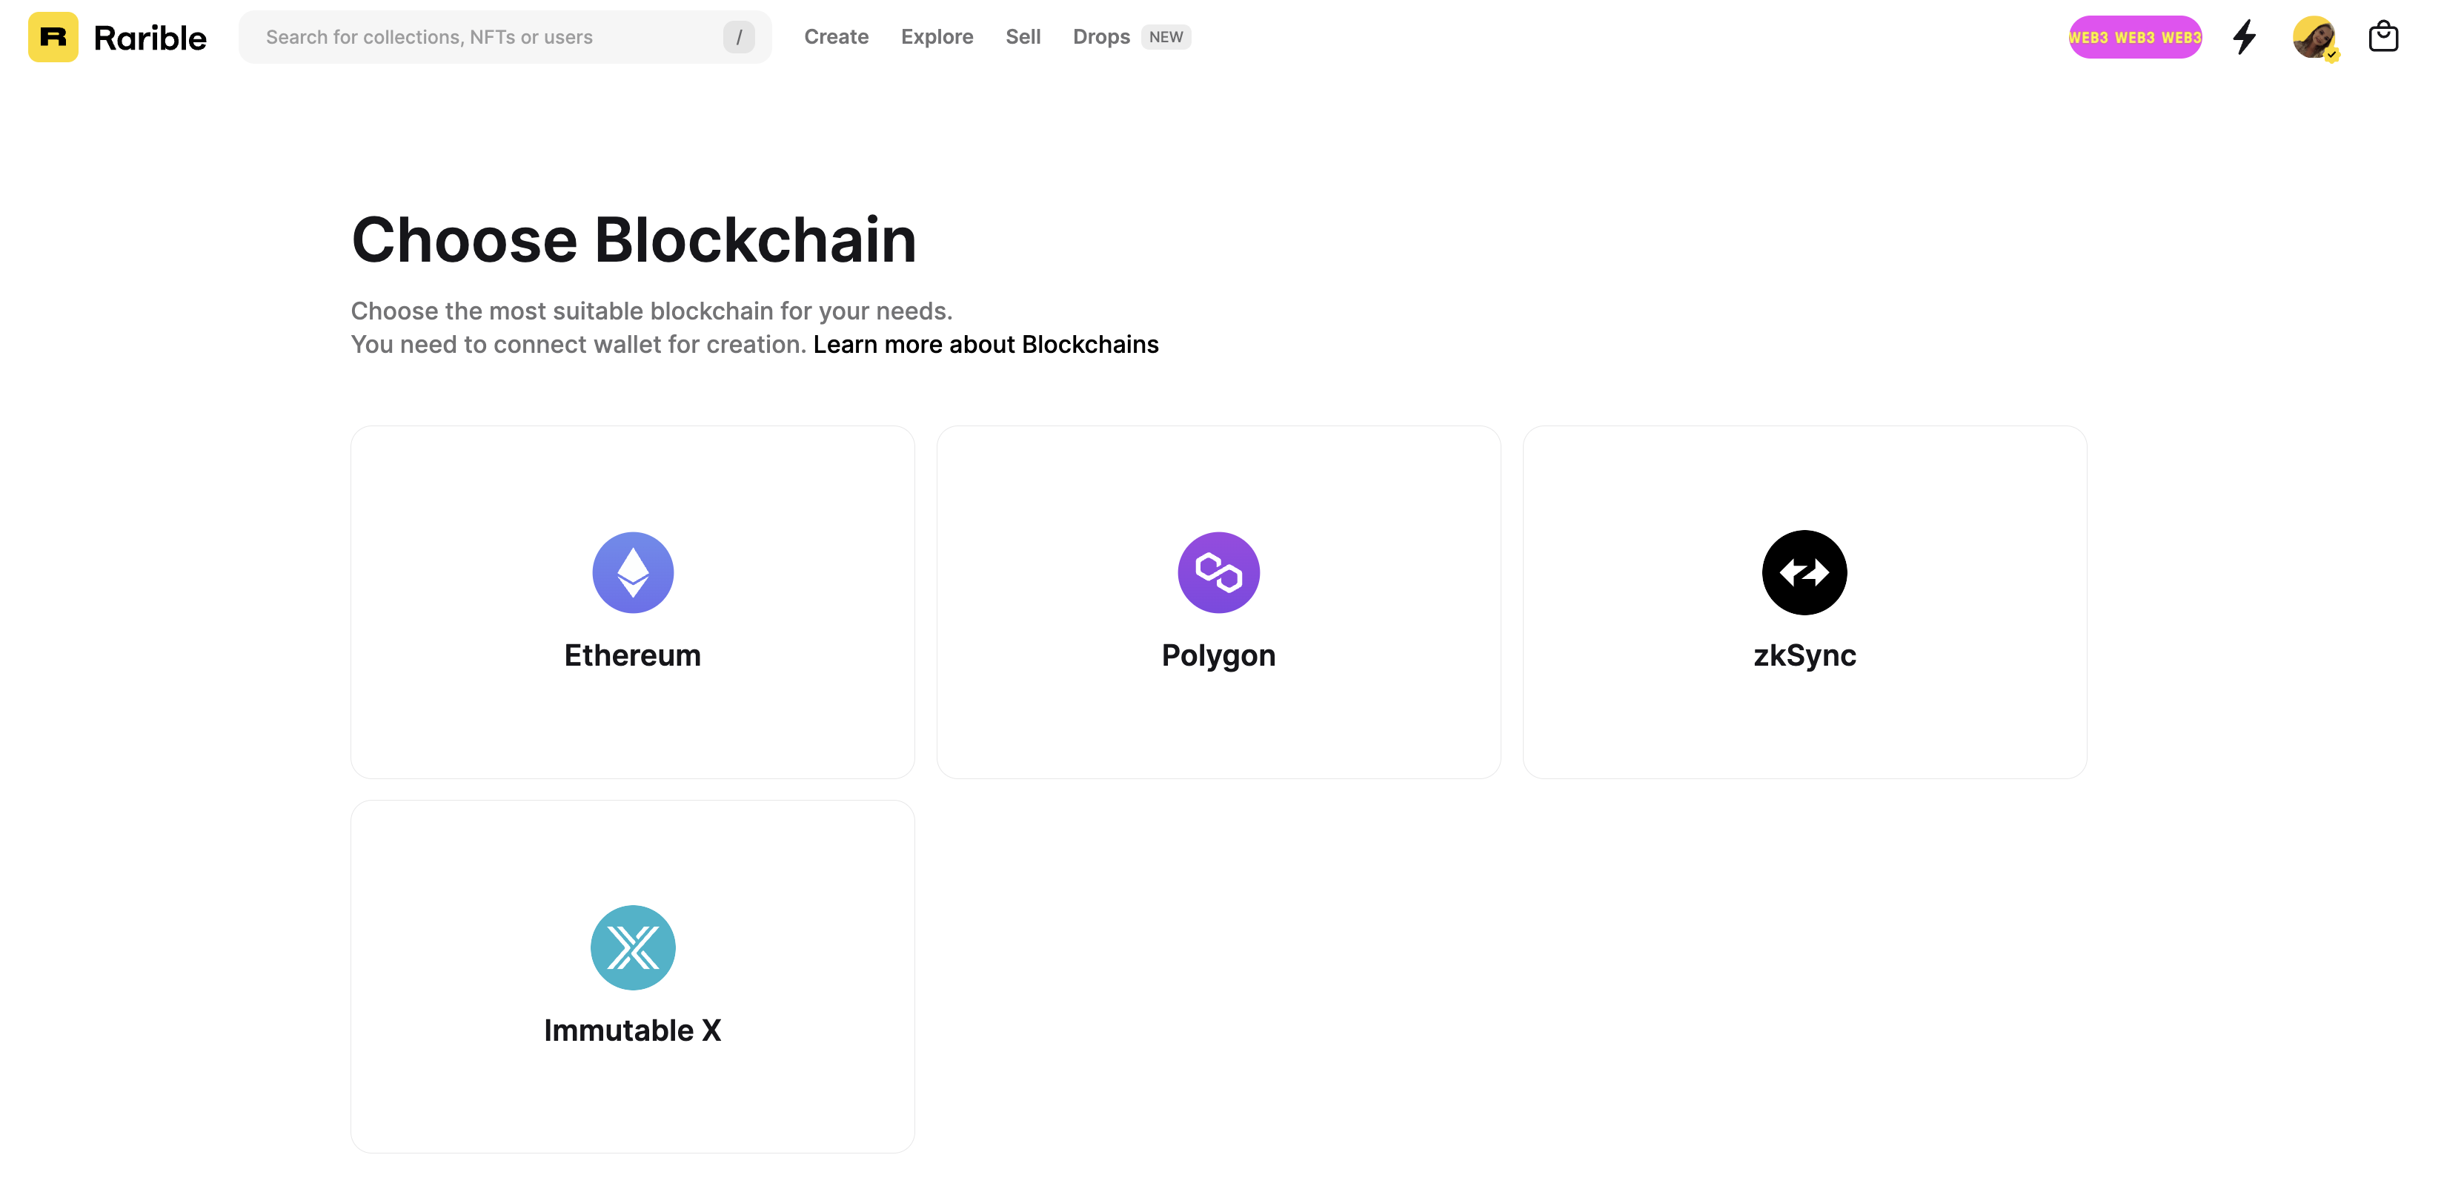The width and height of the screenshot is (2444, 1195).
Task: Click the NEW badge beside Drops
Action: (x=1166, y=37)
